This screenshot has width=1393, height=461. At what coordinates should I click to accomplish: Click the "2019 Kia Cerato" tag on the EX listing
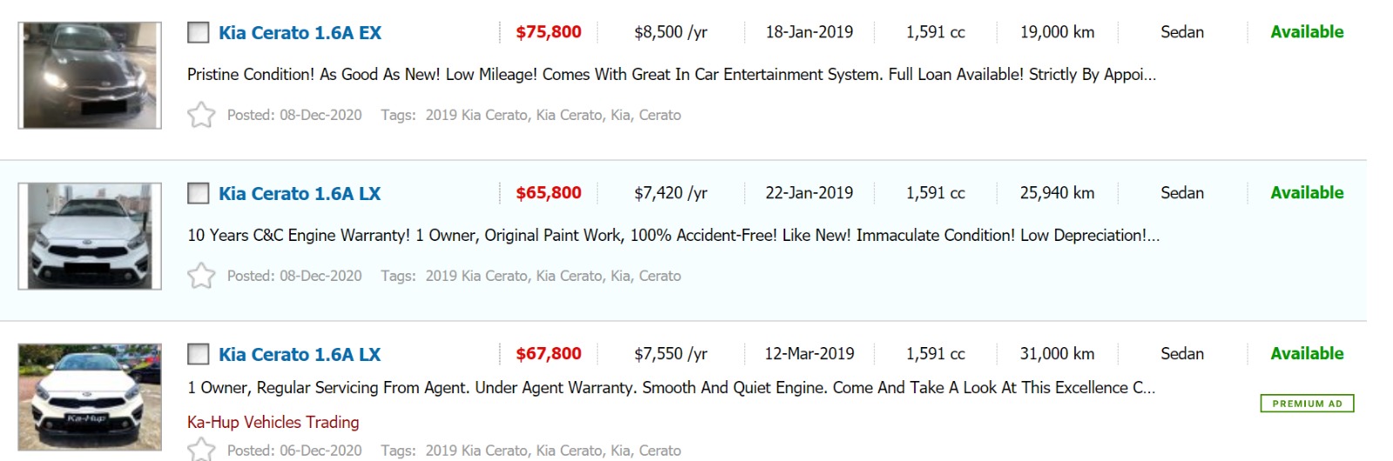[x=476, y=115]
